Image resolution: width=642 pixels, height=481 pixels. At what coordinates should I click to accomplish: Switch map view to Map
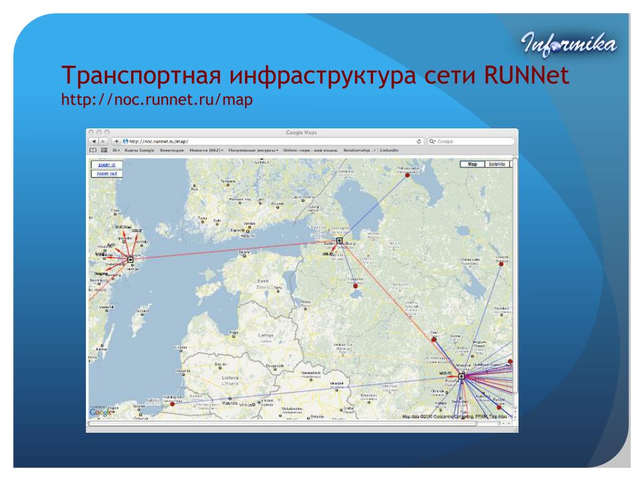click(x=472, y=164)
